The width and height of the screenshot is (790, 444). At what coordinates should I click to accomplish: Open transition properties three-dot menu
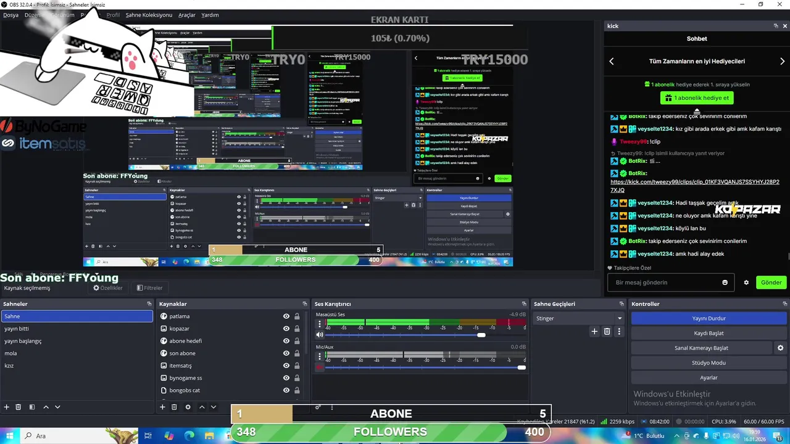point(619,331)
